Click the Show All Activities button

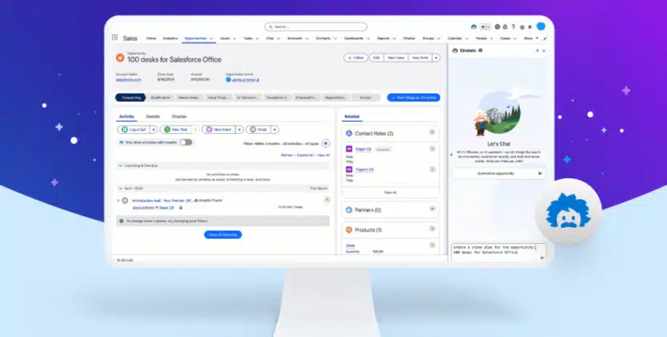point(223,234)
